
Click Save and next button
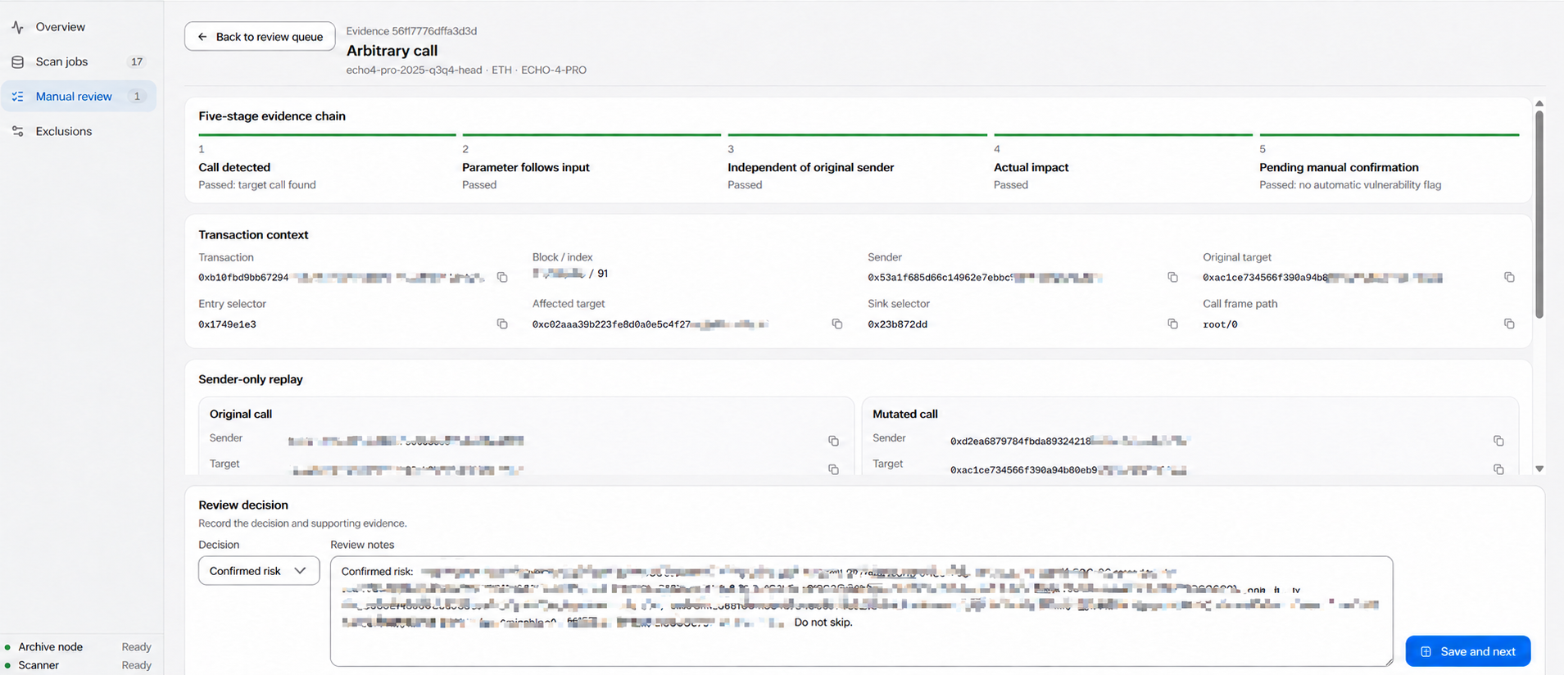point(1468,651)
